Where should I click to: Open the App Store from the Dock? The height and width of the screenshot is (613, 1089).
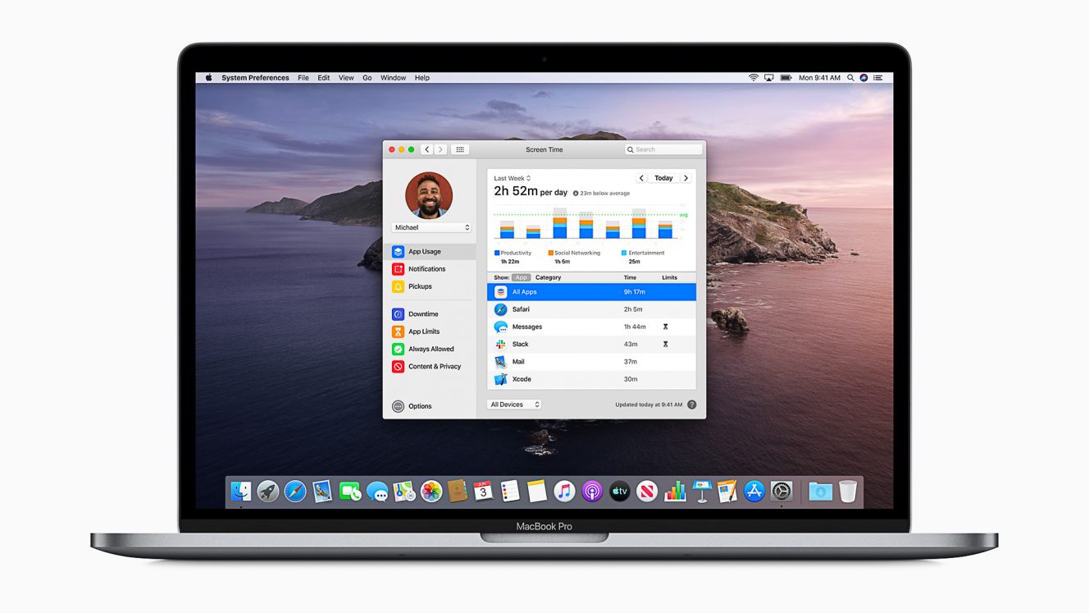754,492
